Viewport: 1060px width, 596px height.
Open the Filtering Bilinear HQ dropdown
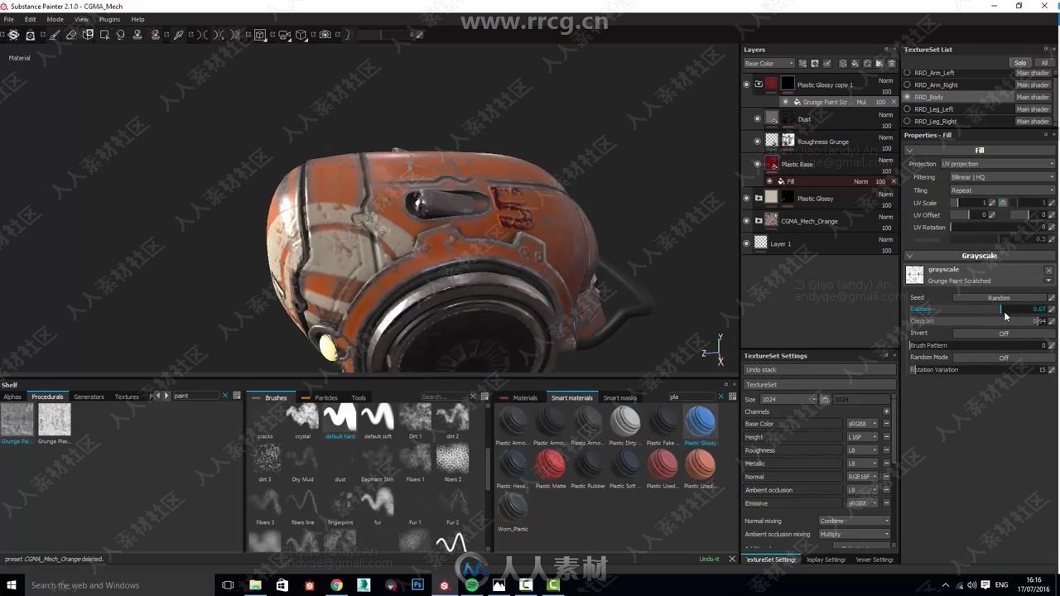1002,177
